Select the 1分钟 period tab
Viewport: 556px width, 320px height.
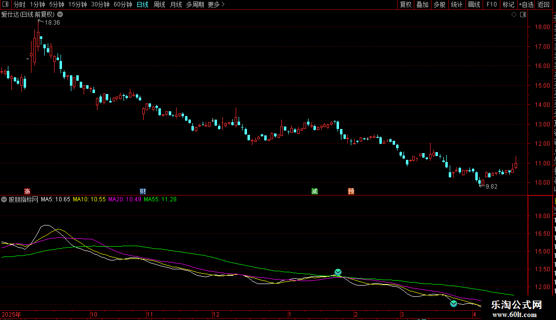click(x=37, y=4)
